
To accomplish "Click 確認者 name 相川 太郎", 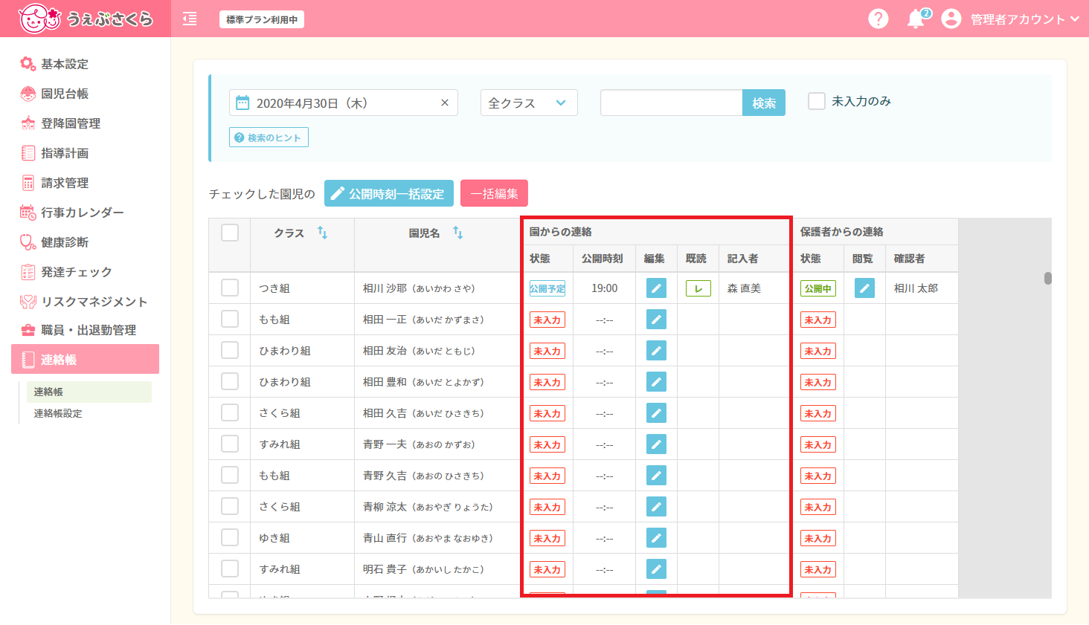I will click(x=916, y=288).
